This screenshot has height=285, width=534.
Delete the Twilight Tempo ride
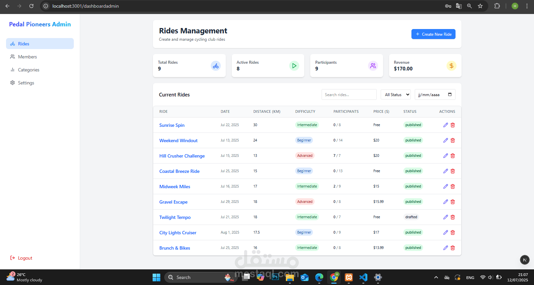coord(453,217)
